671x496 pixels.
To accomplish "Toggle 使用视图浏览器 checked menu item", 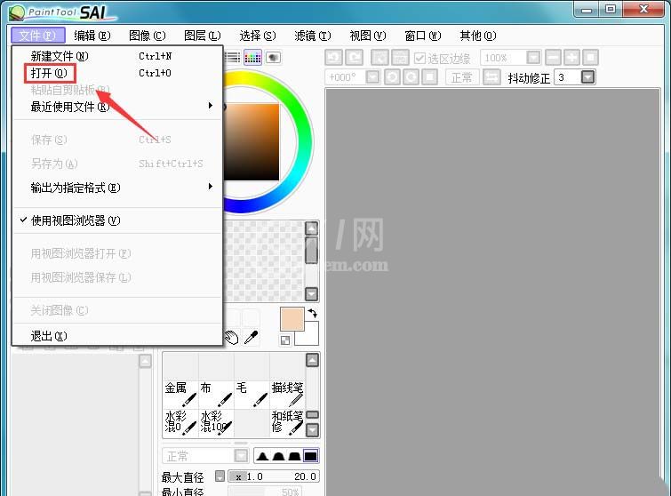I will [117, 220].
